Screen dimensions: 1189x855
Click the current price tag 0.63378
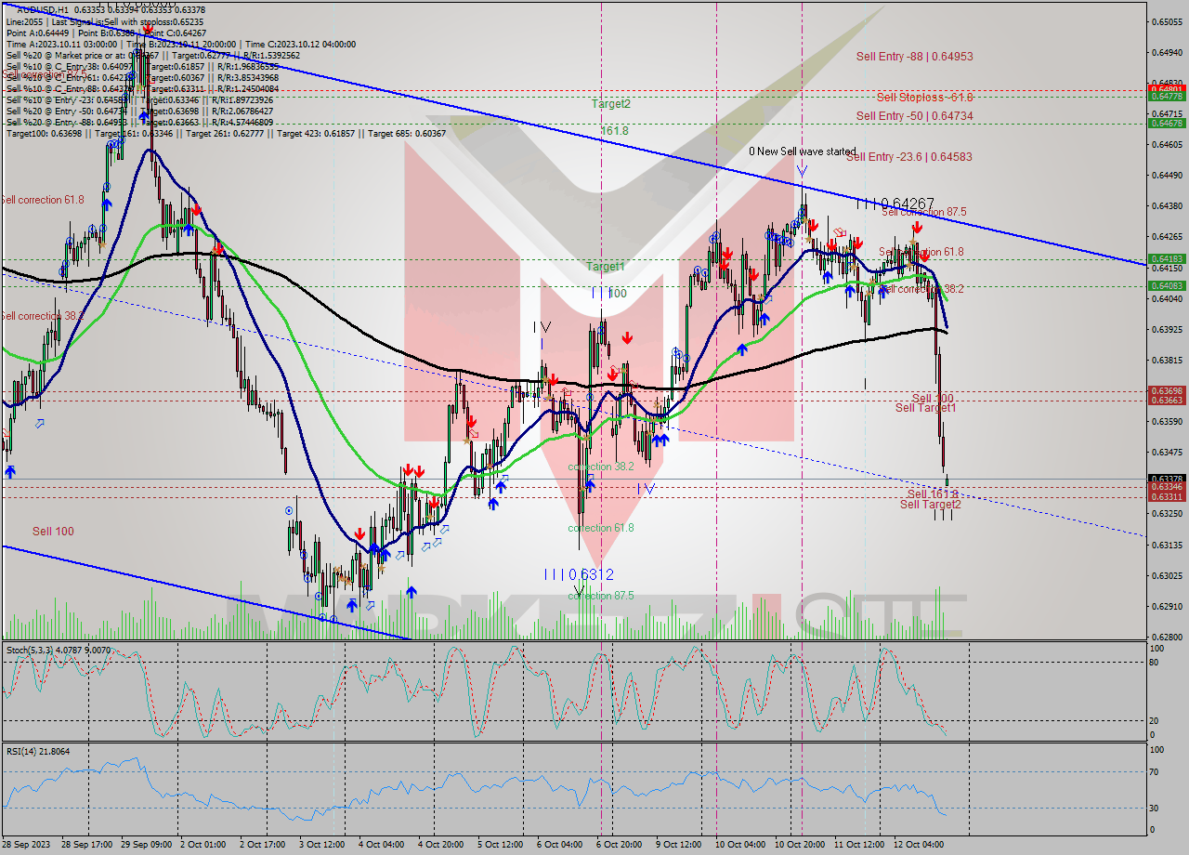[1166, 479]
